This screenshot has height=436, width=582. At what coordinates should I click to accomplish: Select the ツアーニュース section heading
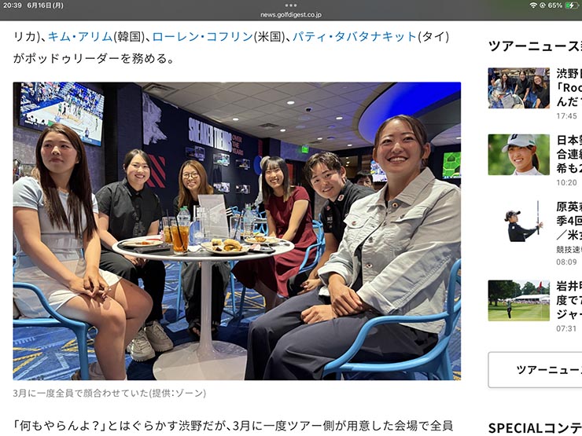click(536, 46)
